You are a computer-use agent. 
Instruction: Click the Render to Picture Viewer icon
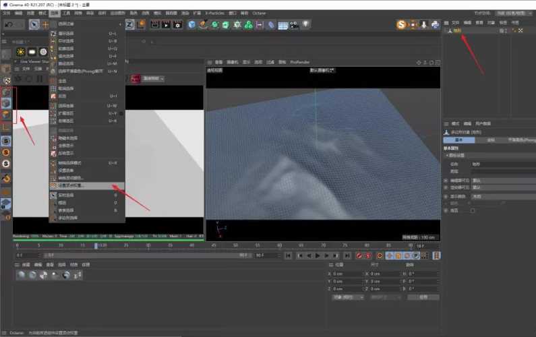(x=166, y=25)
